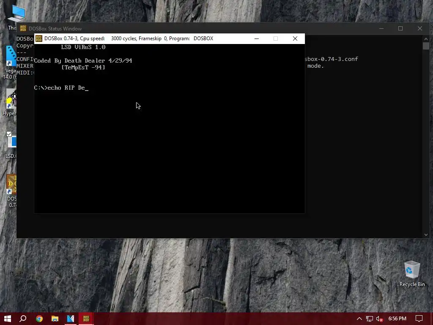Click DOSBox Status Window title icon
The width and height of the screenshot is (433, 325).
(x=23, y=28)
